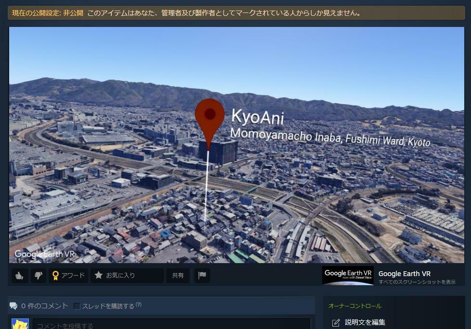Image resolution: width=471 pixels, height=329 pixels.
Task: Open the KyoAni Google Earth screenshot
Action: (236, 145)
